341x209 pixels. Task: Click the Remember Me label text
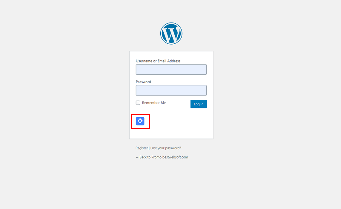pyautogui.click(x=154, y=103)
